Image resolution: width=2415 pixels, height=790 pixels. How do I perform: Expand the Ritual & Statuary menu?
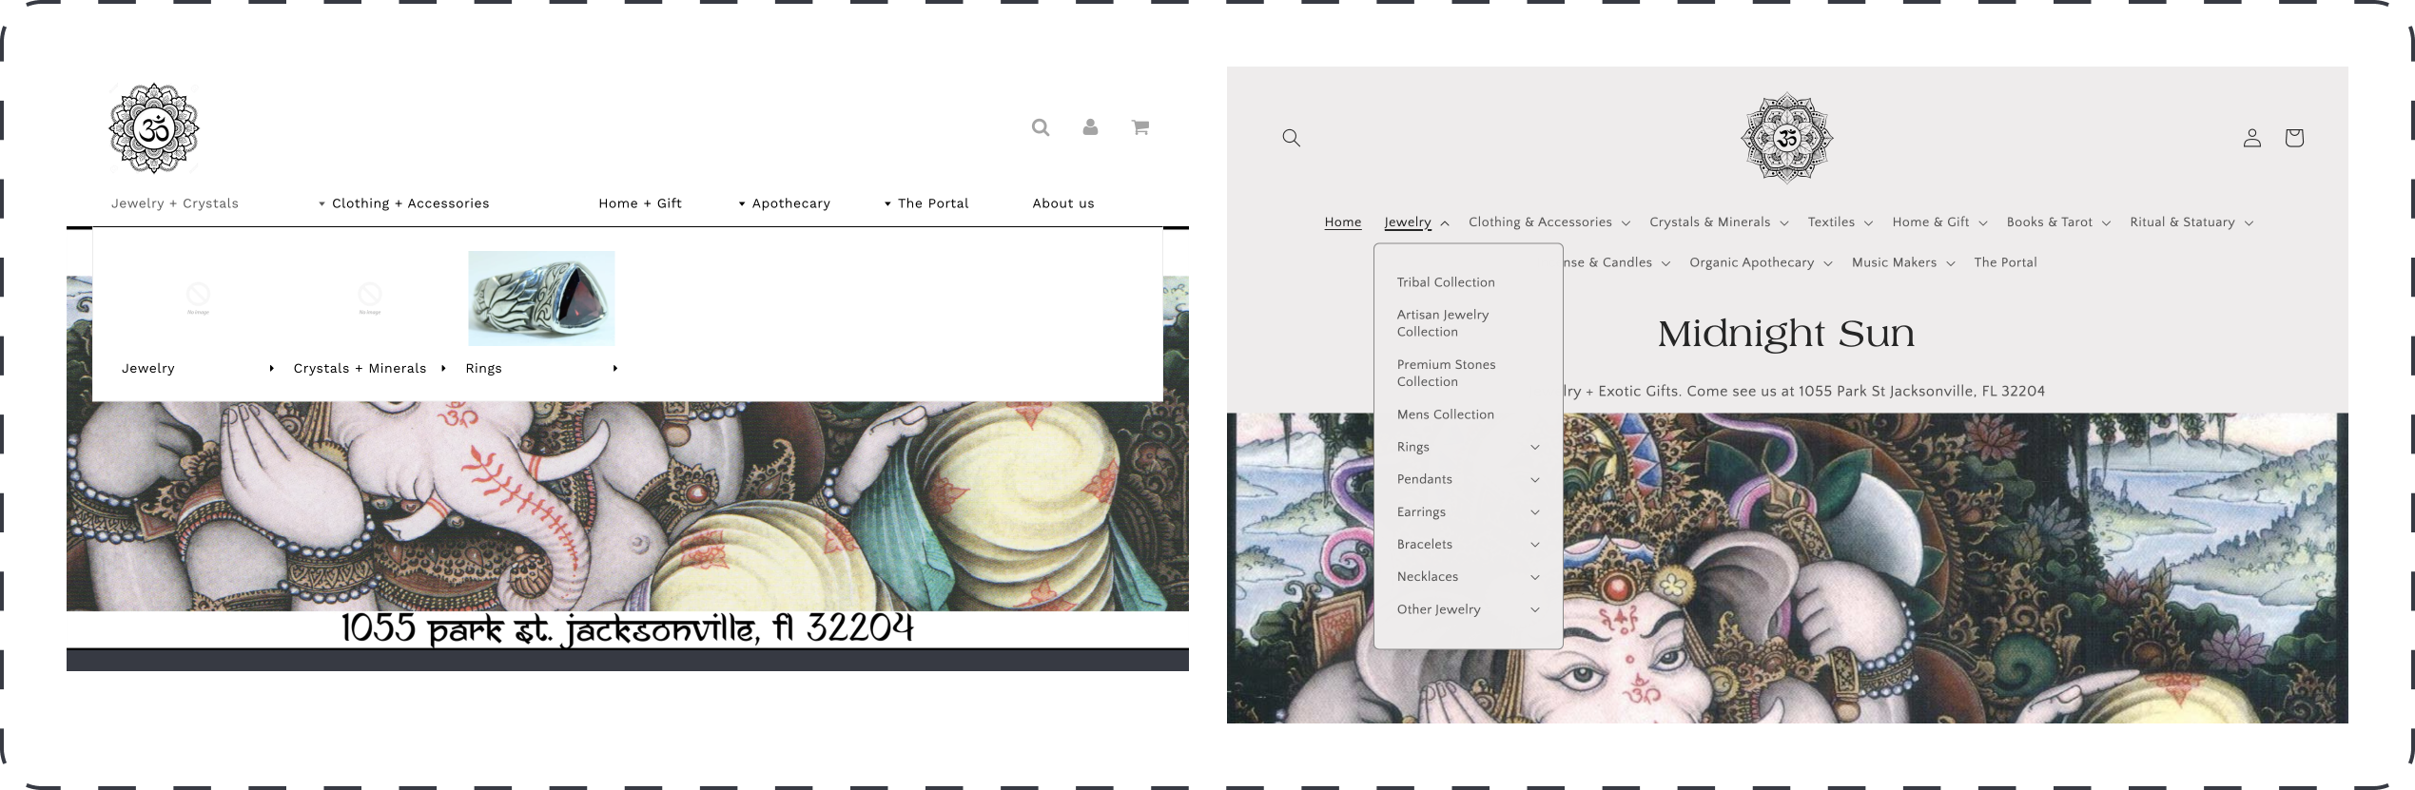[x=2191, y=222]
